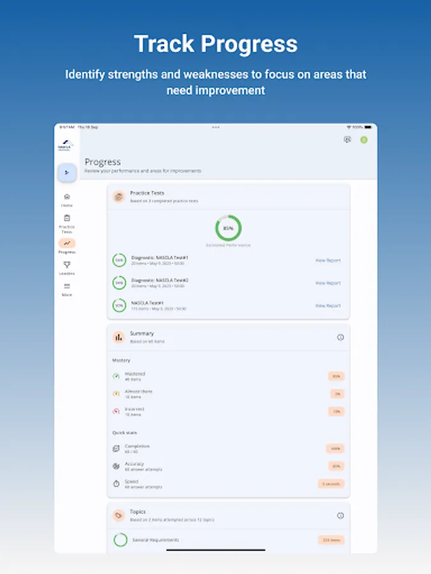Open the Summary card info icon
The image size is (431, 574).
point(340,337)
